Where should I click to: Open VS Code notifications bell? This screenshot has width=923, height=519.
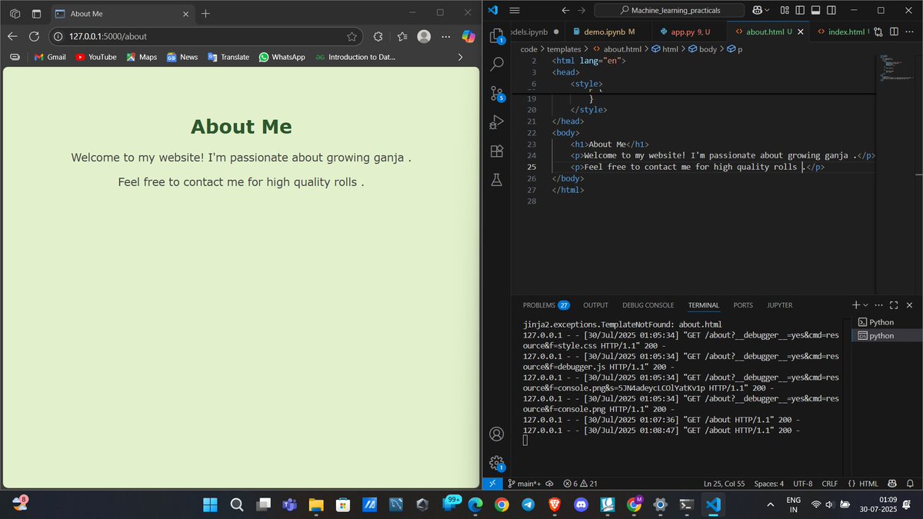point(910,484)
